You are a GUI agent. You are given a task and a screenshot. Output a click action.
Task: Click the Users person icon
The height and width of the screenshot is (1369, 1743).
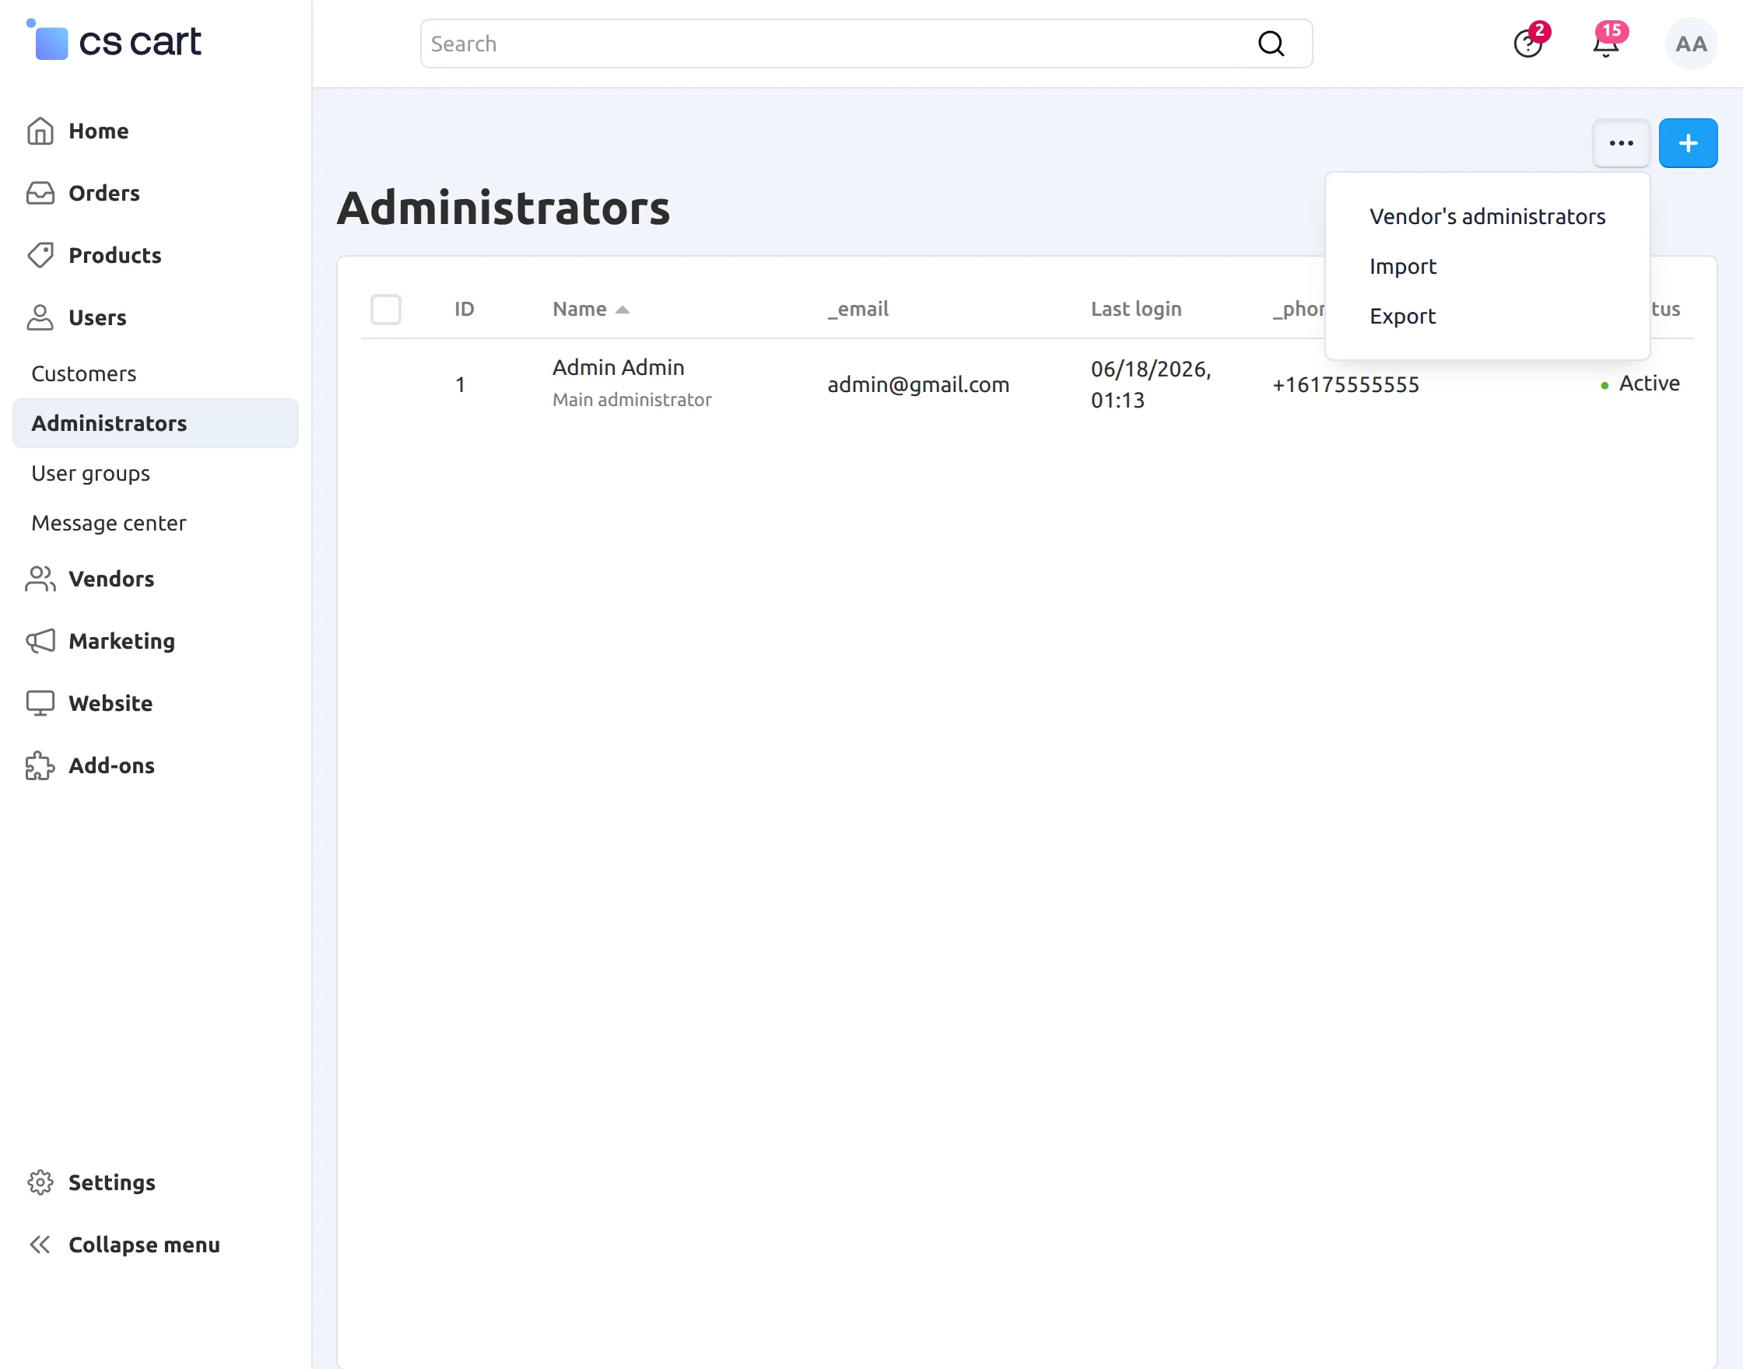[40, 317]
